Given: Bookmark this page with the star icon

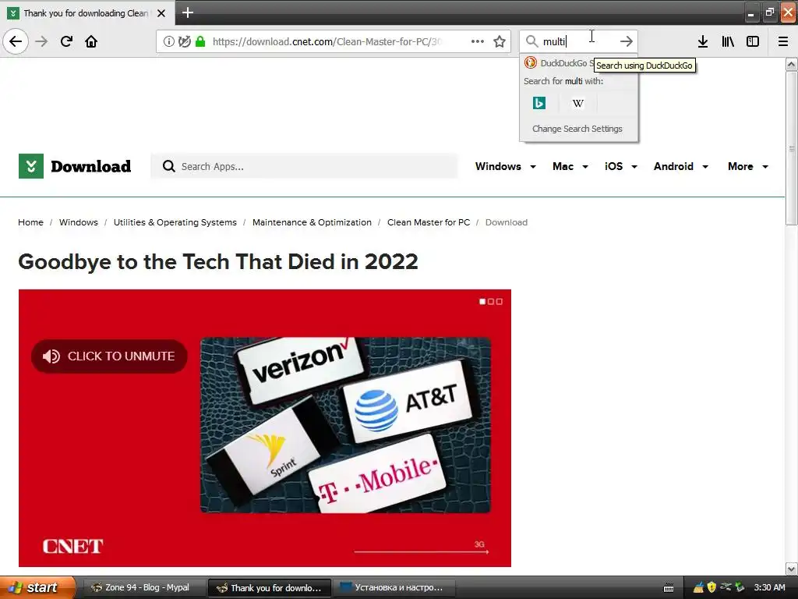Looking at the screenshot, I should click(x=500, y=42).
